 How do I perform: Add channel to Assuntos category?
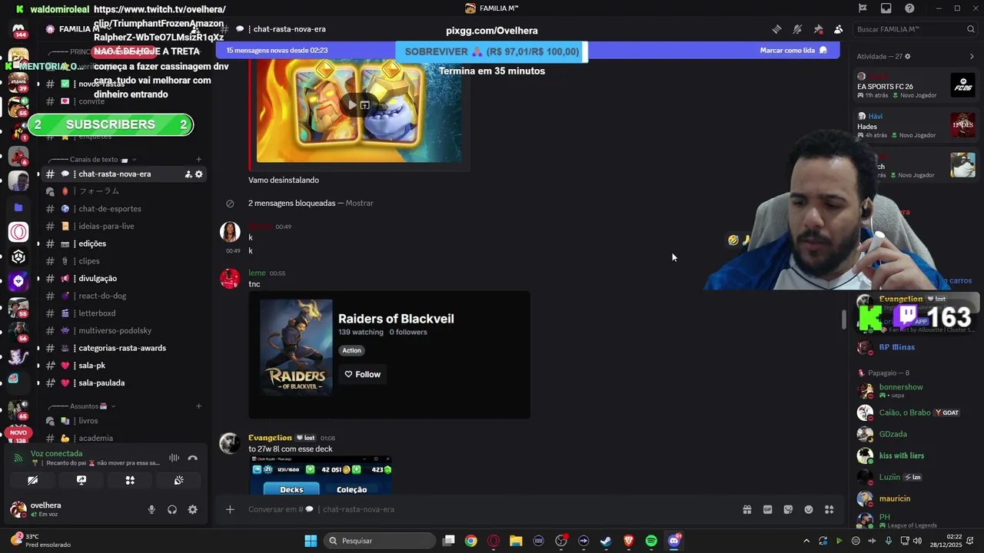tap(198, 406)
